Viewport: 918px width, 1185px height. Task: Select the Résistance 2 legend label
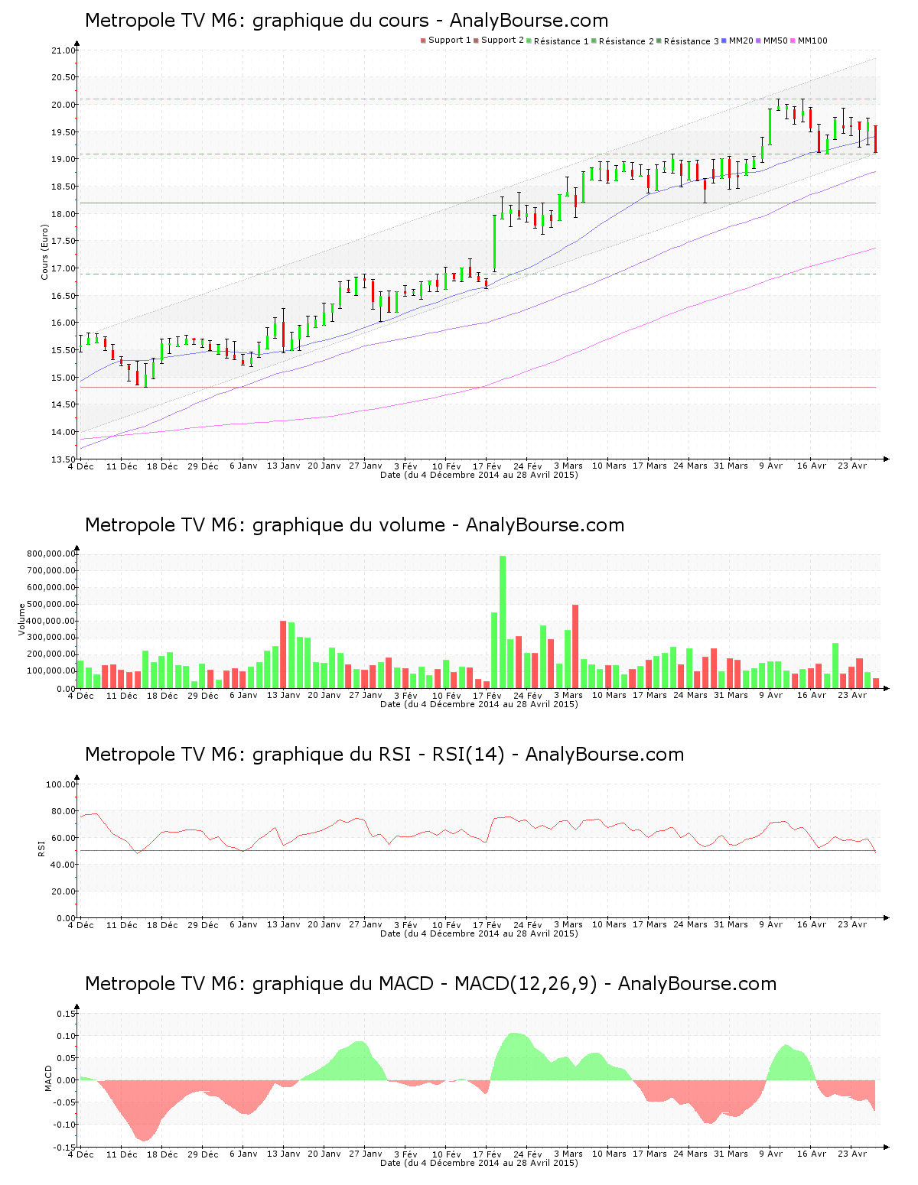click(626, 41)
